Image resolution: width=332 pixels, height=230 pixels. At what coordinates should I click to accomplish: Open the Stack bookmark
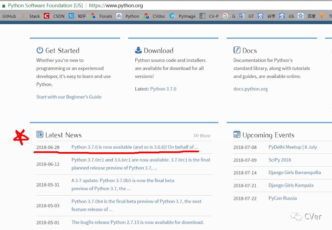click(31, 16)
